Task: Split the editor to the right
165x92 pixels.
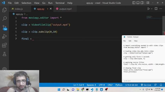Action: 156,9
